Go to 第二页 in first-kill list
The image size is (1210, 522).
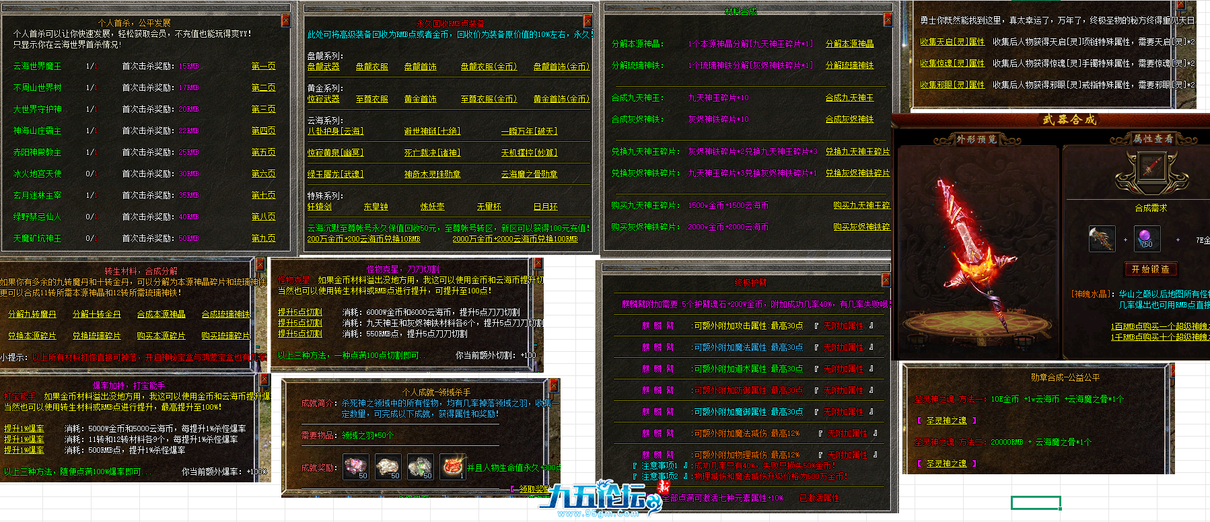click(263, 87)
